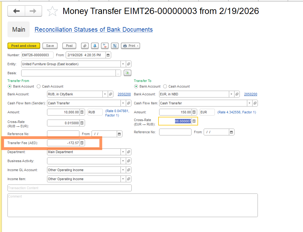Click the reminder bell icon
This screenshot has height=232, width=303.
point(95,46)
